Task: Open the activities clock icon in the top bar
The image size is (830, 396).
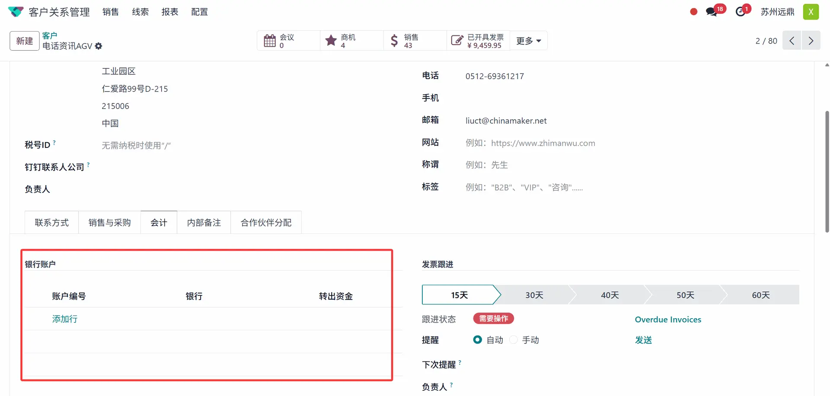Action: pyautogui.click(x=741, y=12)
